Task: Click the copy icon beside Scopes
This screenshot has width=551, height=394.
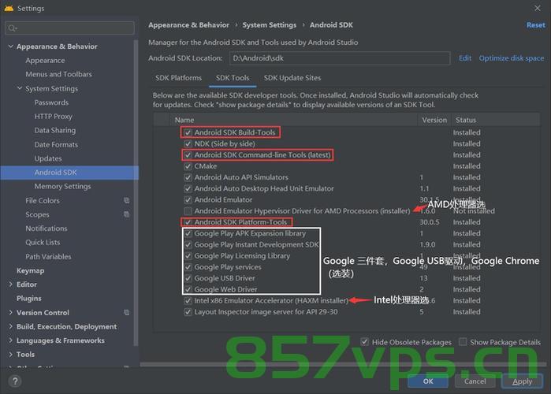Action: 126,214
